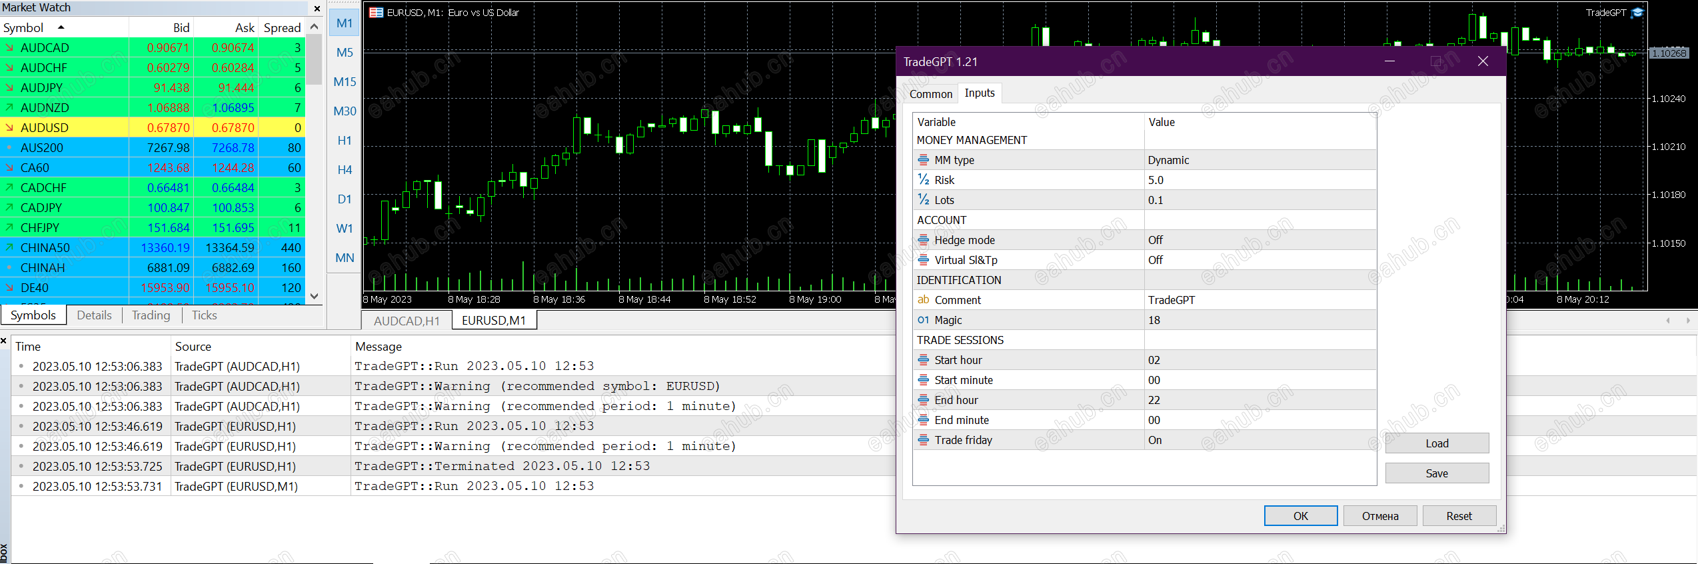Toggle Virtual Sl&Tp value Off
The height and width of the screenshot is (564, 1698).
pos(1156,260)
